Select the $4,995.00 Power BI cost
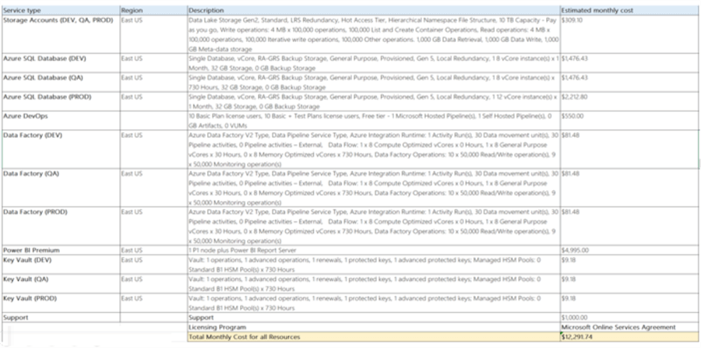The width and height of the screenshot is (701, 348). tap(629, 250)
